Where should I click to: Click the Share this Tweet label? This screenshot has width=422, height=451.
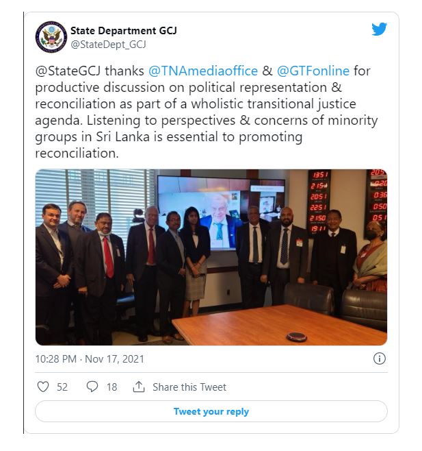(189, 387)
